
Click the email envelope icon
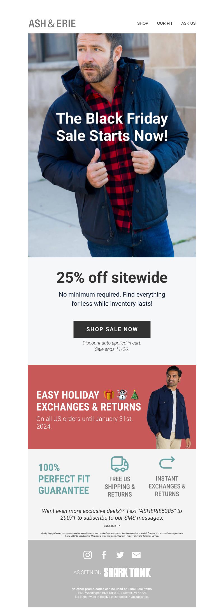[x=136, y=555]
